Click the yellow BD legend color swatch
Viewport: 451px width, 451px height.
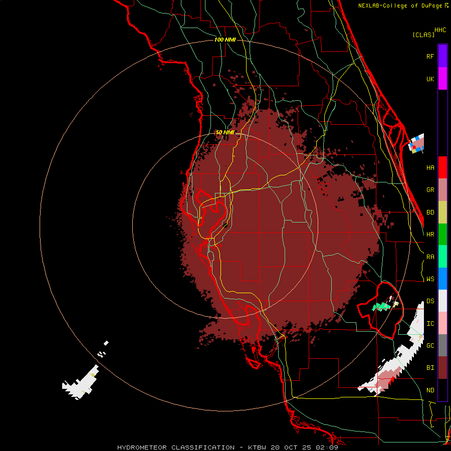[442, 212]
